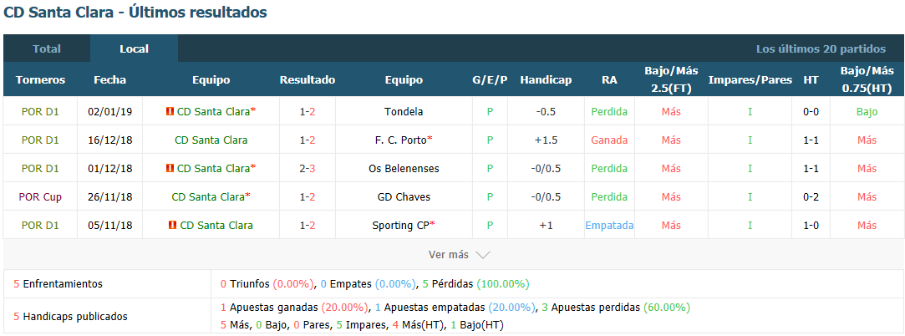This screenshot has height=336, width=905.
Task: Click red card icon in 02/01/19 row
Action: (170, 111)
